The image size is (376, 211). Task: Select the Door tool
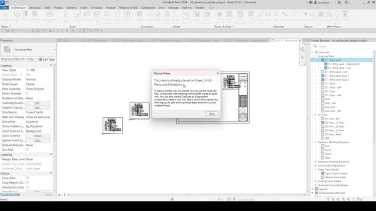(25, 16)
